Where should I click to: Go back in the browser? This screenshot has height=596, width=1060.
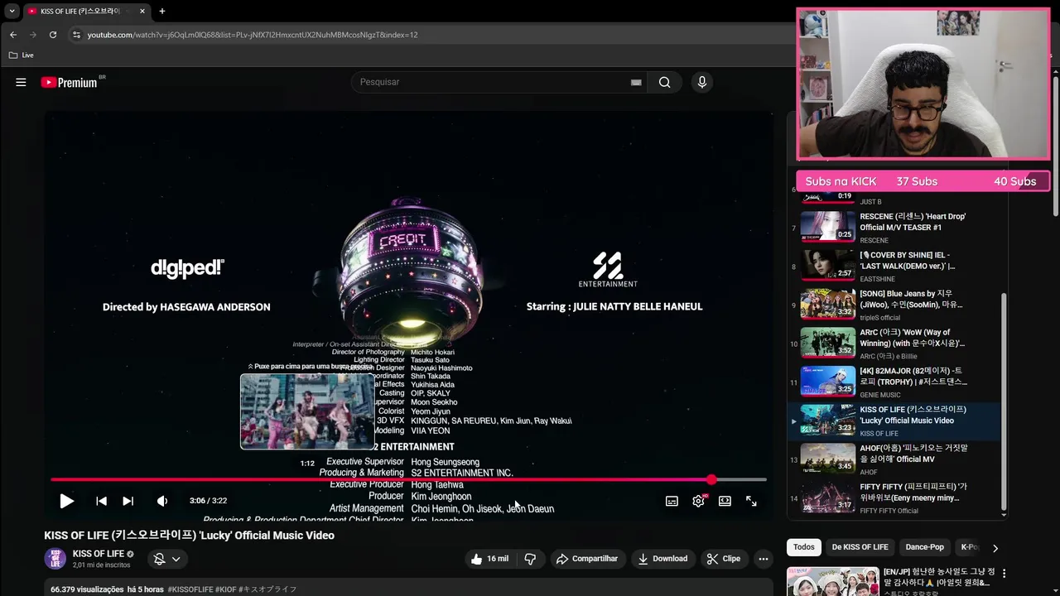point(13,35)
